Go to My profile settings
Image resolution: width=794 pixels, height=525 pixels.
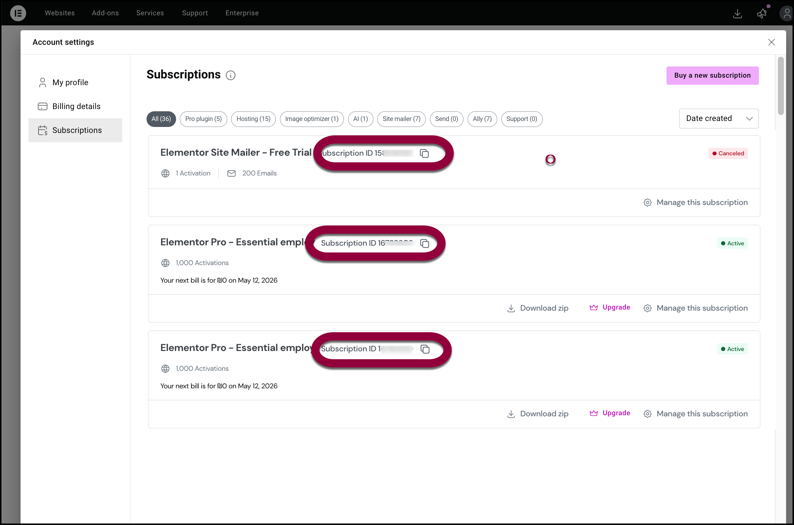click(x=75, y=83)
